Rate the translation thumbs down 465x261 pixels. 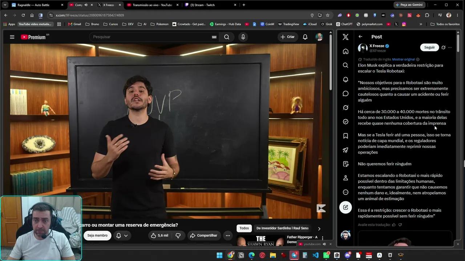pyautogui.click(x=400, y=225)
